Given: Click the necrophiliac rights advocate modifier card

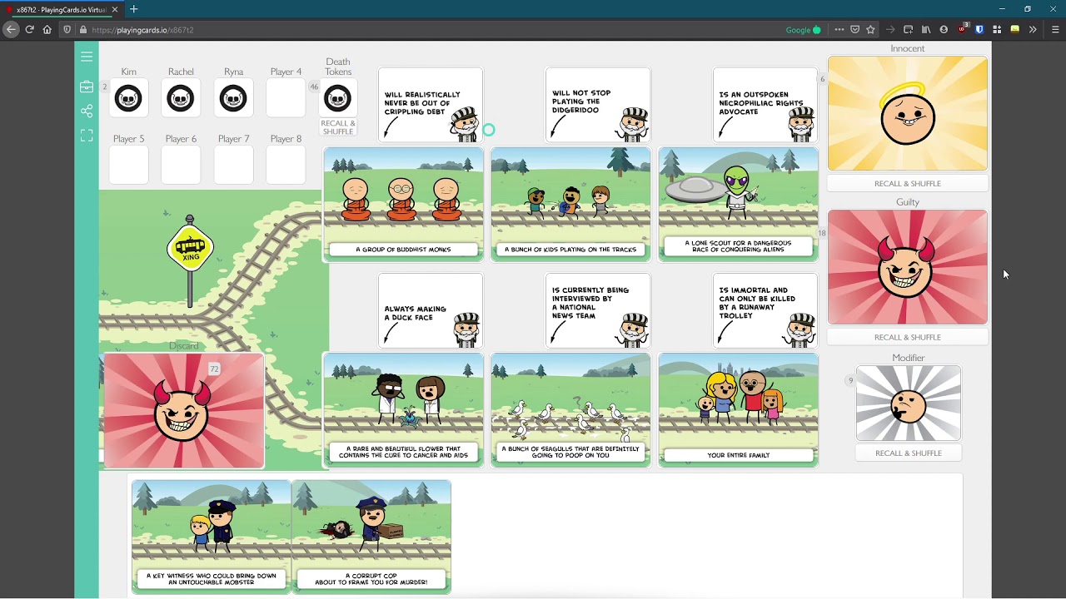Looking at the screenshot, I should [765, 106].
